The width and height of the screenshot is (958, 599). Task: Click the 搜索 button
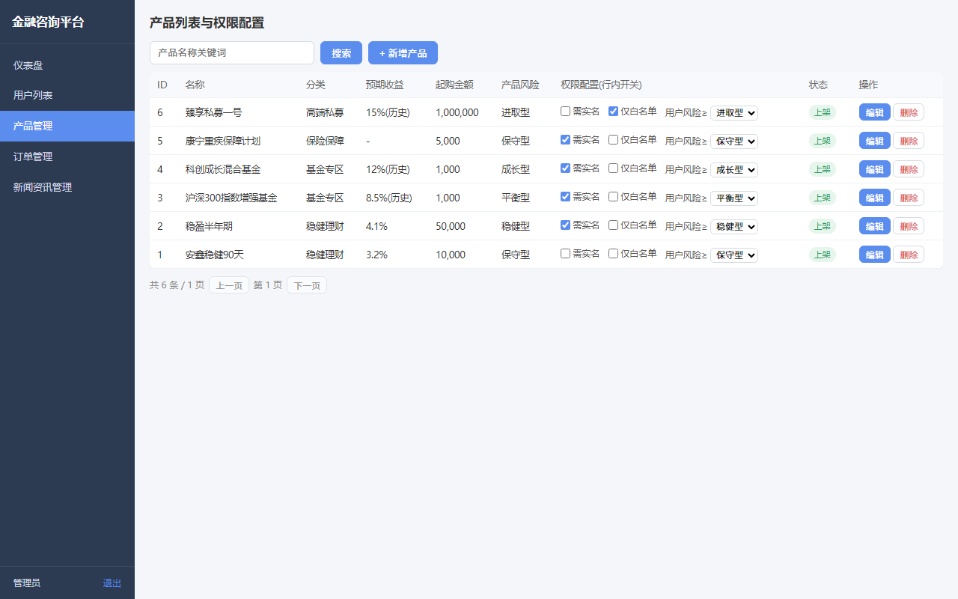click(x=341, y=53)
